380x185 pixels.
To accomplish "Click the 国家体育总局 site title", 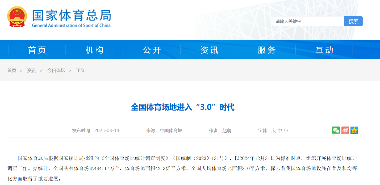I will (72, 15).
